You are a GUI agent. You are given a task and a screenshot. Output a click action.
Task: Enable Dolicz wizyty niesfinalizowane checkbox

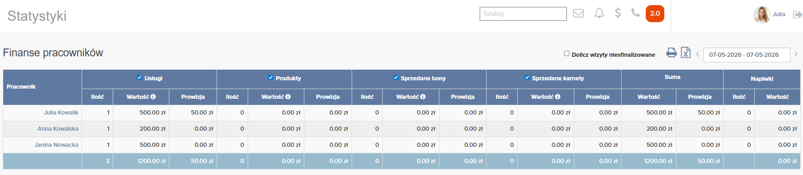[566, 54]
